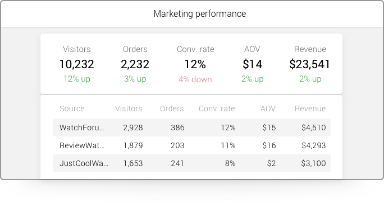Click the 12% up visitors indicator
Viewport: 384px width, 203px height.
tap(77, 79)
